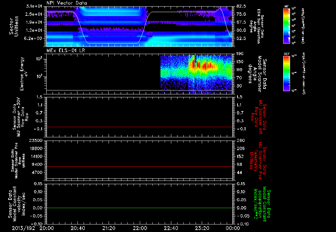Select the red "MU Scanner Inh" label
Screen dimensions: 336x232
[x=261, y=117]
